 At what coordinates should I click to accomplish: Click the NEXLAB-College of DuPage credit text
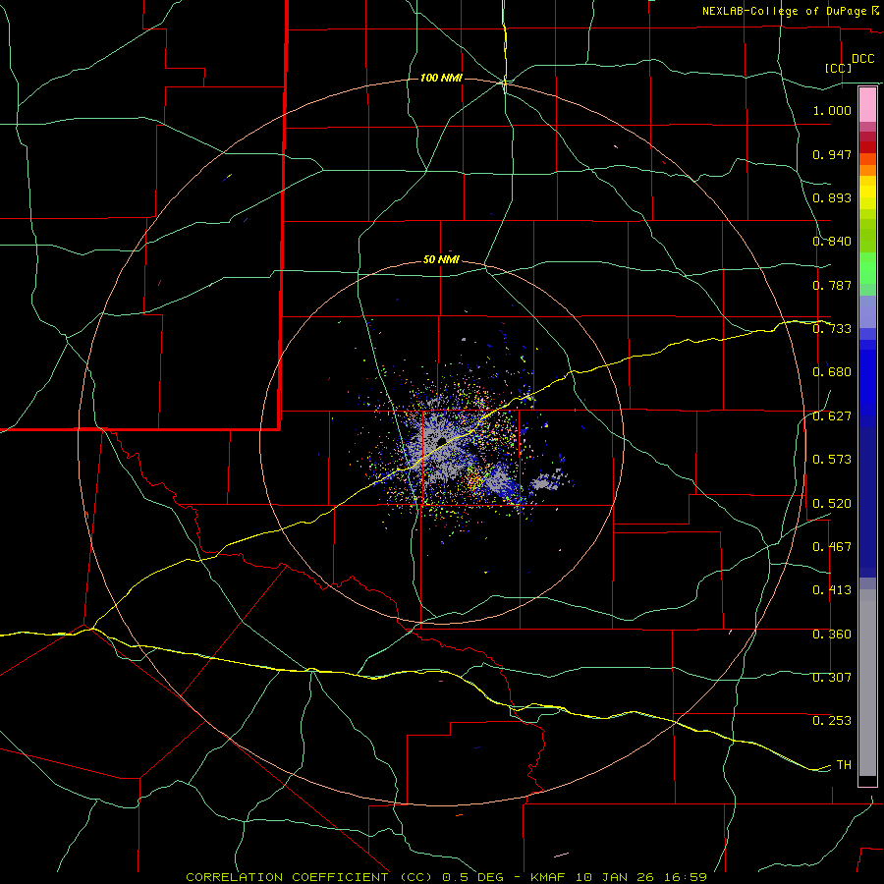pyautogui.click(x=786, y=11)
